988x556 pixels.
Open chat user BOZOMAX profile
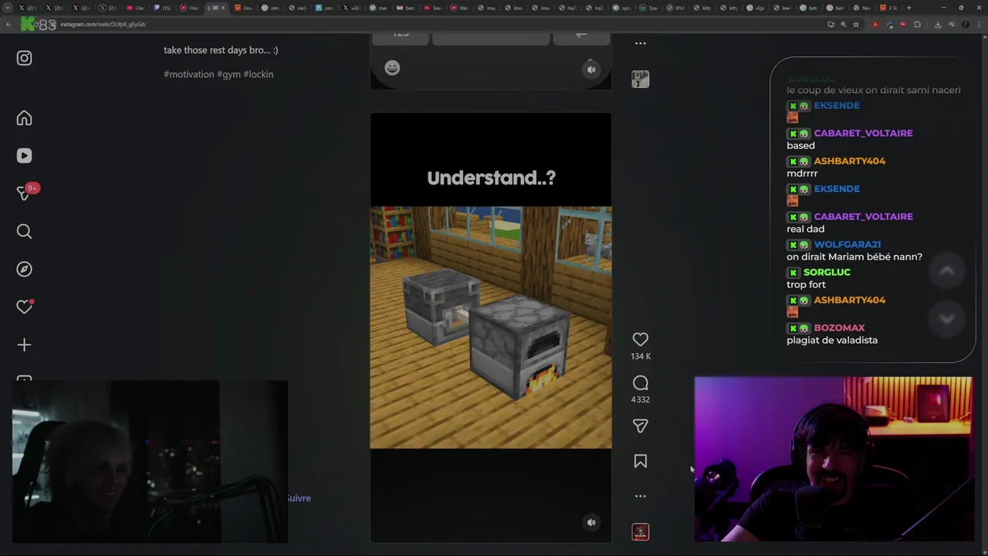pyautogui.click(x=839, y=327)
